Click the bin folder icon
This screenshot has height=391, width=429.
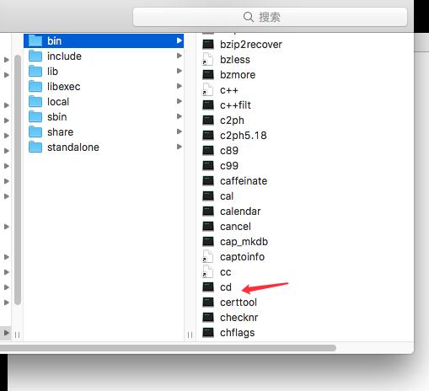point(35,40)
